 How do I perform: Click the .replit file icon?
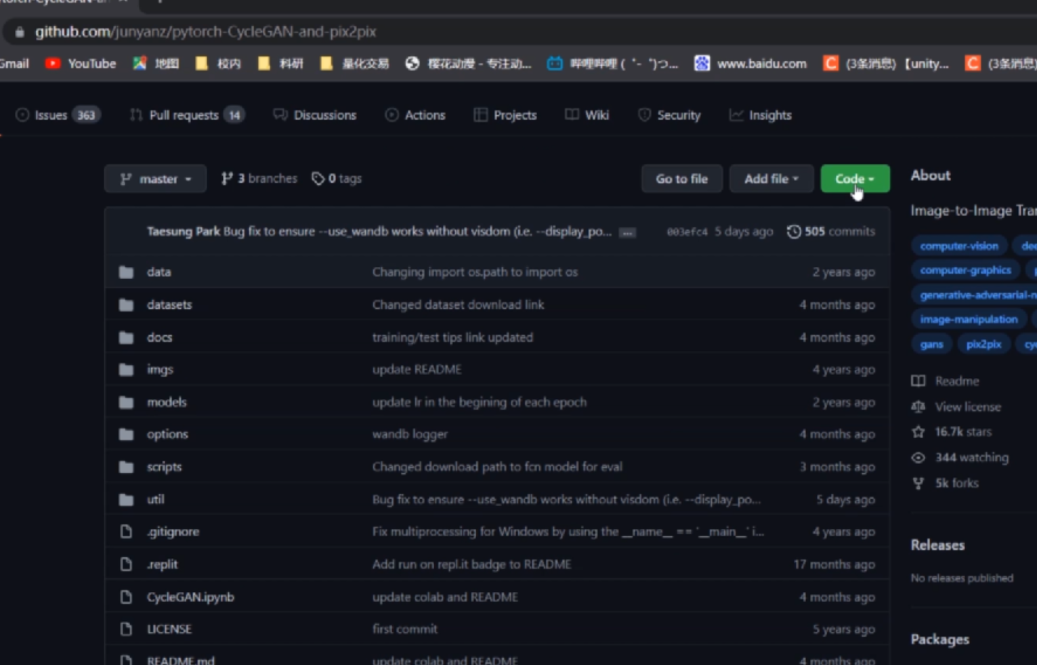click(x=126, y=564)
